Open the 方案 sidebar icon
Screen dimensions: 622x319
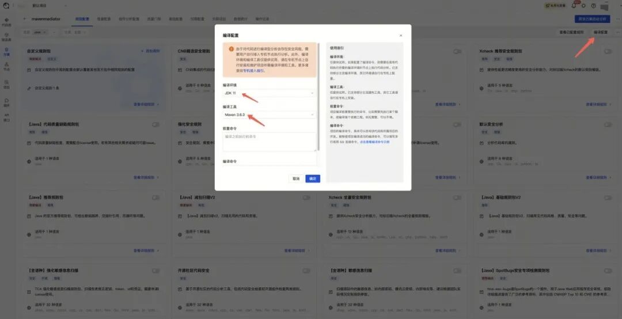(x=6, y=52)
